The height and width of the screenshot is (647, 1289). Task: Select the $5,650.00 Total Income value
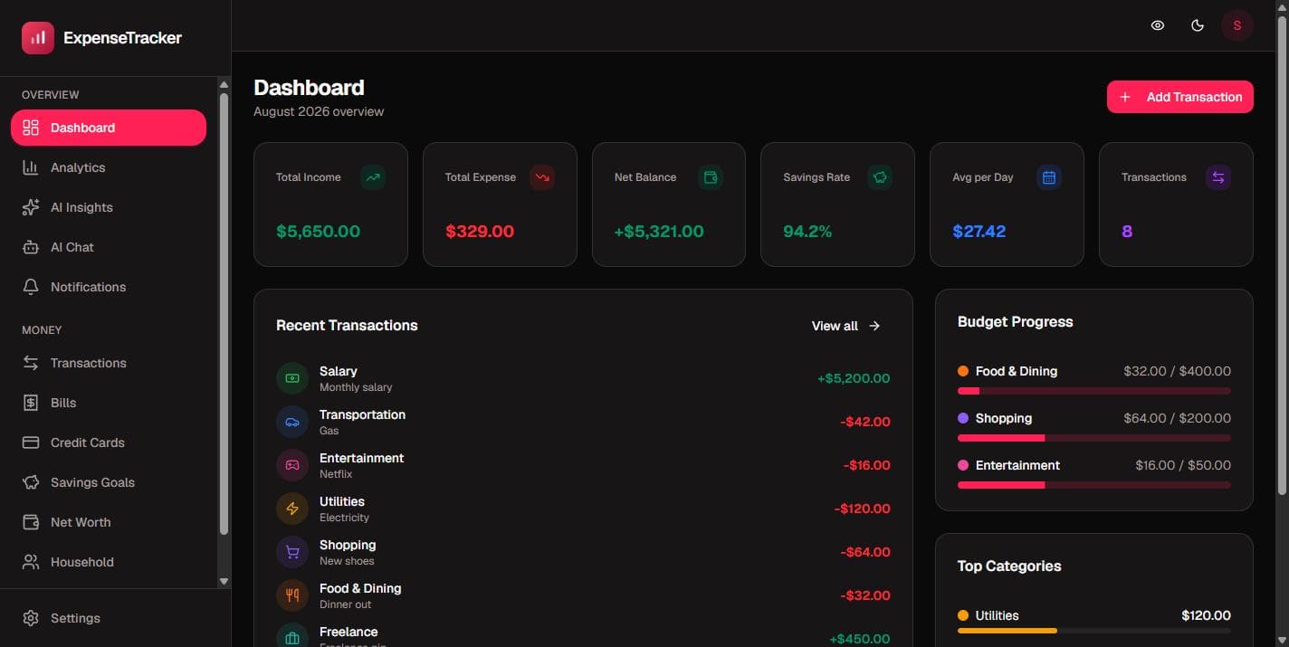318,232
